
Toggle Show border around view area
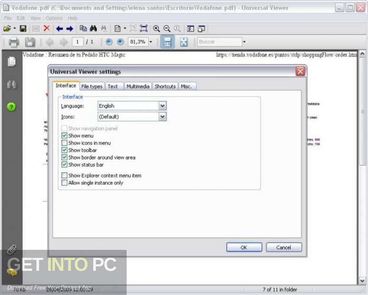[64, 157]
